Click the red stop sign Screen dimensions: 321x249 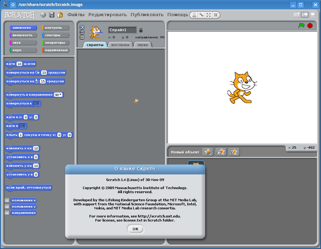(310, 26)
